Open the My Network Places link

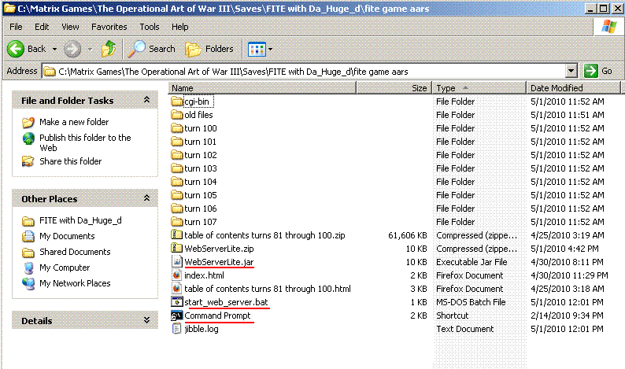[75, 283]
